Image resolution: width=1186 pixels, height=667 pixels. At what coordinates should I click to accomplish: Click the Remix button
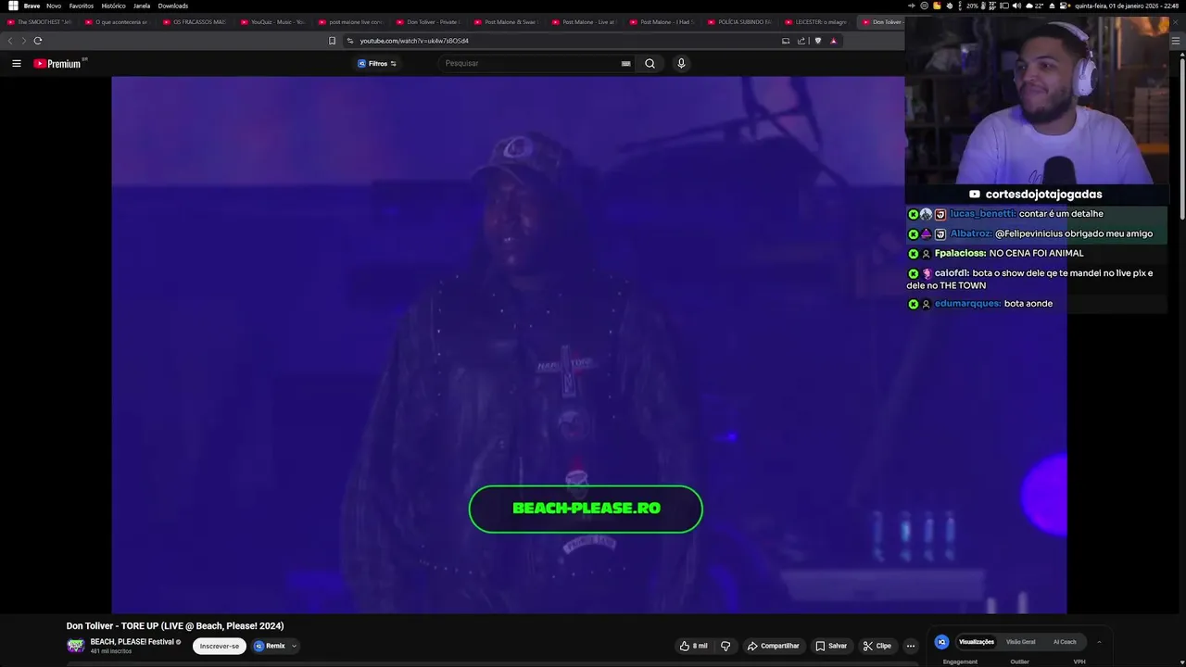pos(270,646)
